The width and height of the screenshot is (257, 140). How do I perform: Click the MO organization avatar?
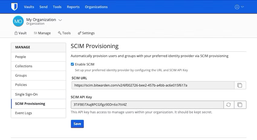tap(18, 21)
